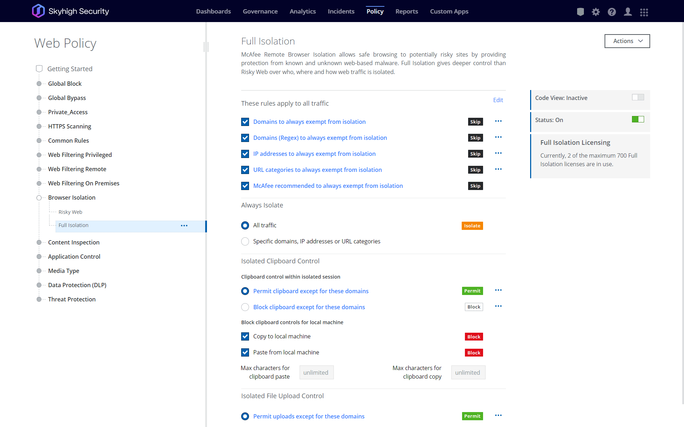This screenshot has width=684, height=427.
Task: Expand the Content Inspection tree node
Action: [x=39, y=242]
